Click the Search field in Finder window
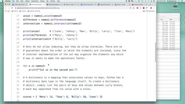Image resolution: width=185 pixels, height=104 pixels. (x=169, y=16)
